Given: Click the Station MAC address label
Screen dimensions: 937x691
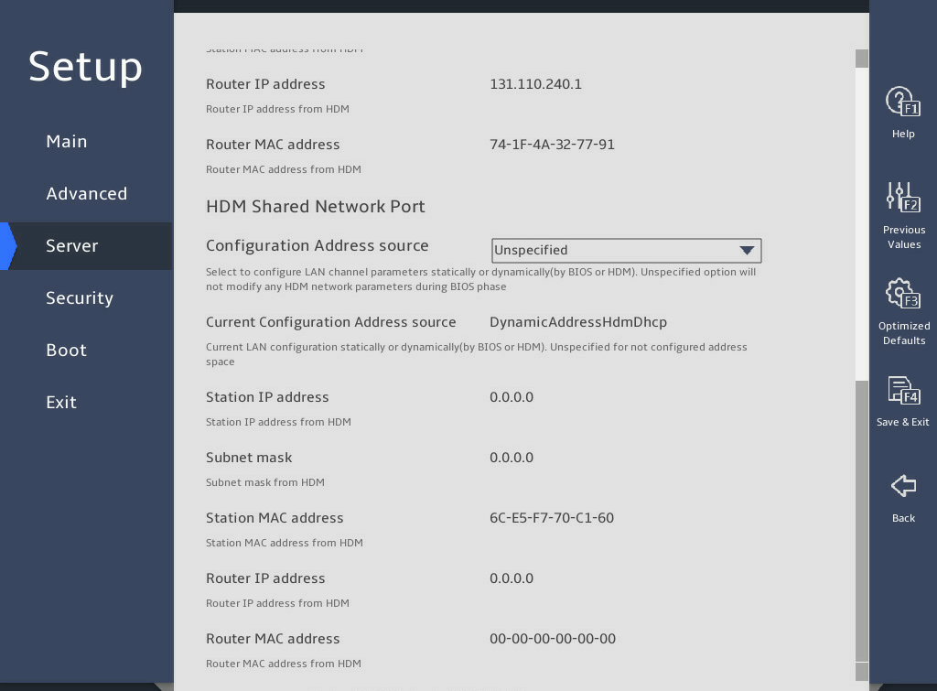Looking at the screenshot, I should click(275, 518).
